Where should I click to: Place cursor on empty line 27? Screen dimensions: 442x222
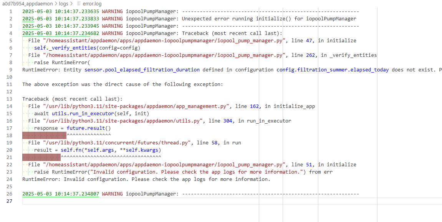click(x=232, y=201)
